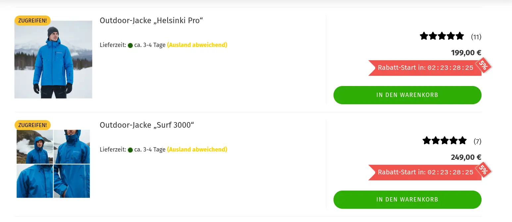Click "Ausland abweichend" link for Surf 3000
Screen dimensions: 512x222
pyautogui.click(x=197, y=150)
